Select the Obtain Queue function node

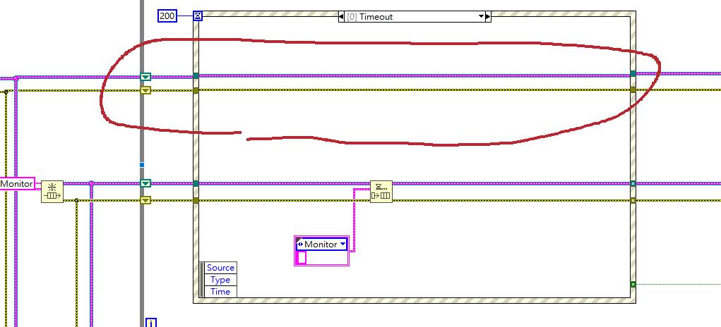[x=52, y=192]
